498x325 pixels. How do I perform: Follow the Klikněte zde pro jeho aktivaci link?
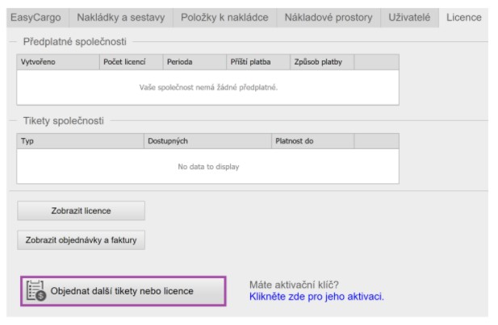coord(316,297)
